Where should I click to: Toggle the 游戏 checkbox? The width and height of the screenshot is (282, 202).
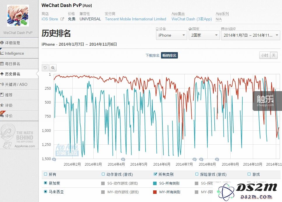(x=249, y=174)
